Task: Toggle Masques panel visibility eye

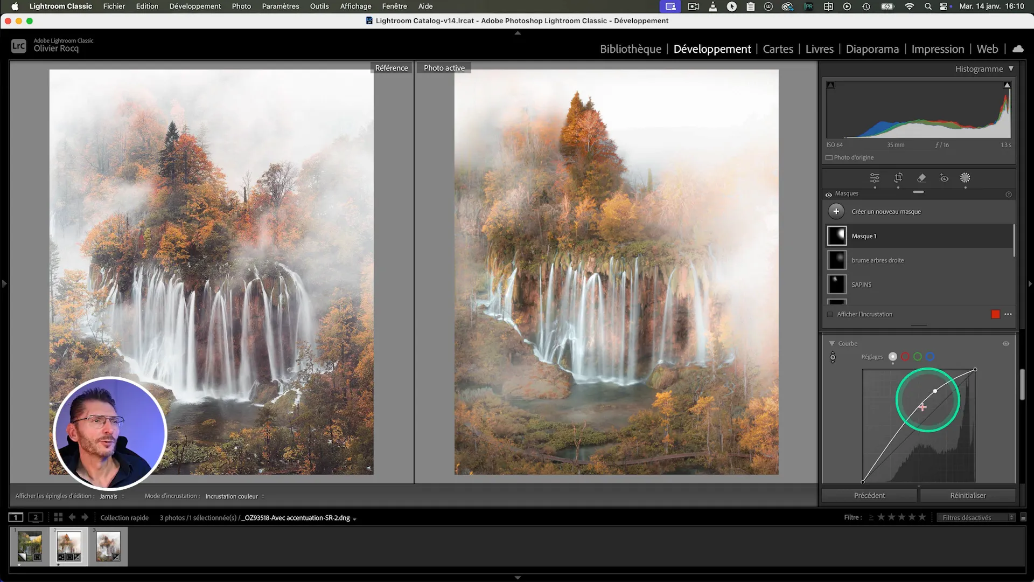Action: (x=828, y=195)
